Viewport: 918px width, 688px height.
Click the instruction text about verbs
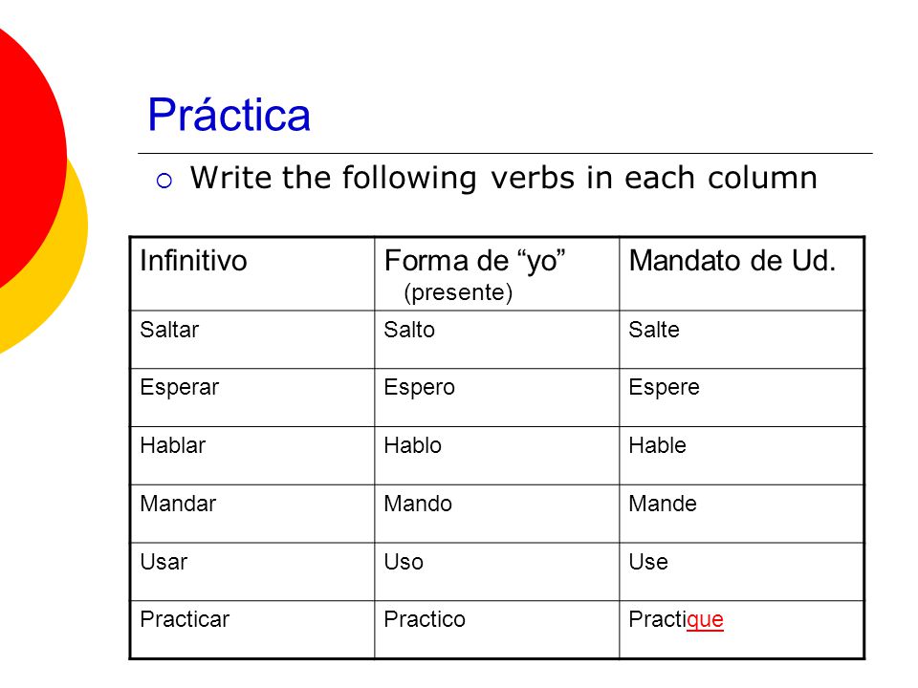(504, 178)
